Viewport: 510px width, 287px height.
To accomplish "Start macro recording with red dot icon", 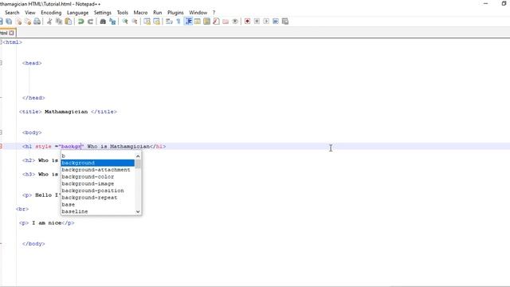I will pos(247,22).
